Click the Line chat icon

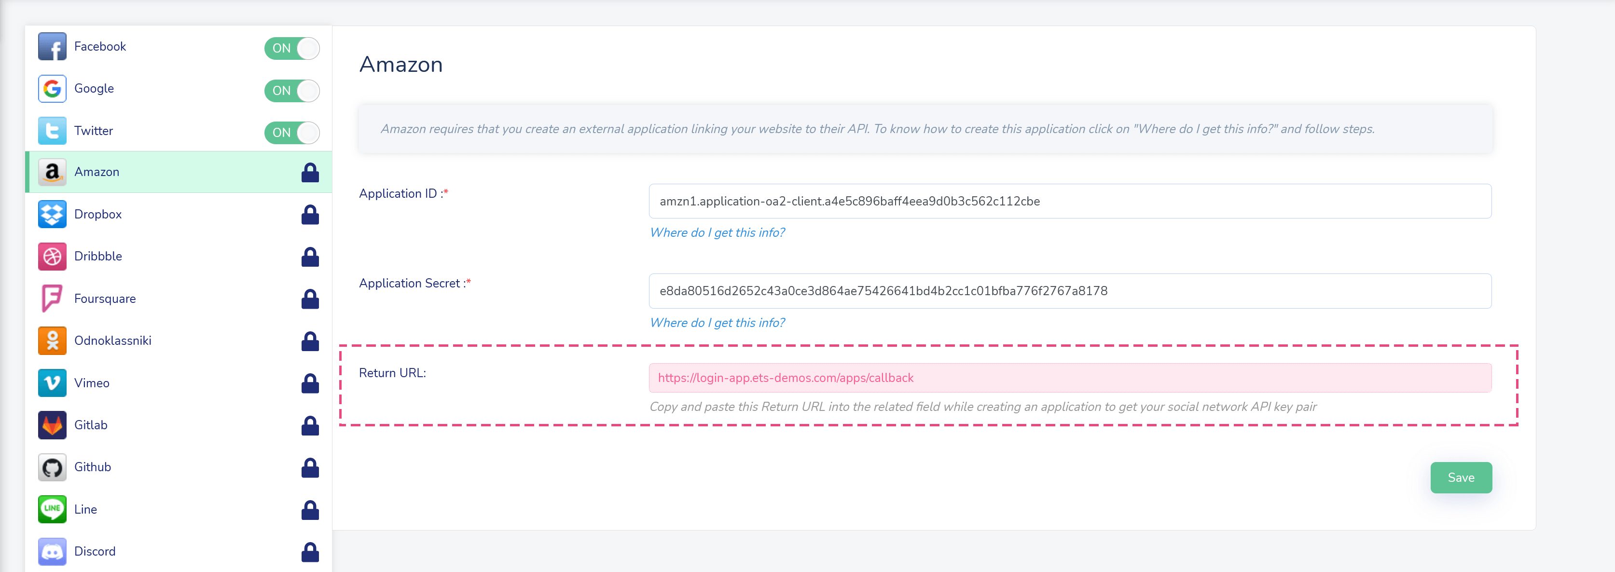(x=52, y=509)
